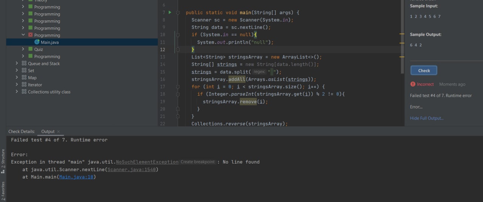This screenshot has height=202, width=483.
Task: Fold the inner if block at line 18
Action: [x=178, y=94]
